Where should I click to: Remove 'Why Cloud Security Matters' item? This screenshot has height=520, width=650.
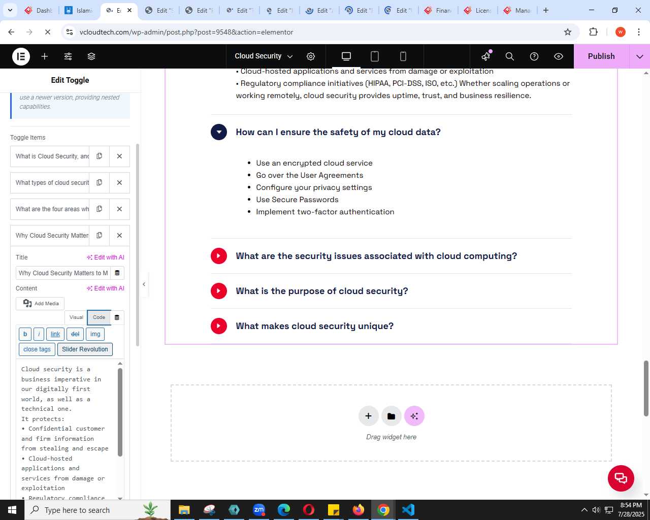tap(119, 236)
